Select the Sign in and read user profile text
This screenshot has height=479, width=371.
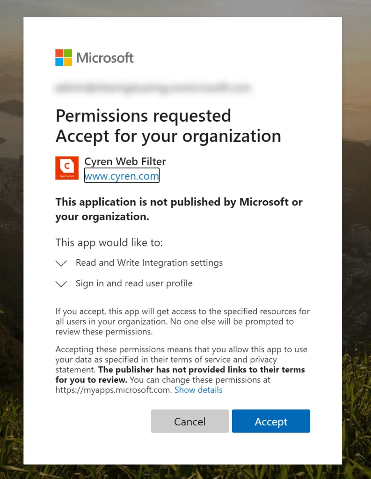click(134, 283)
